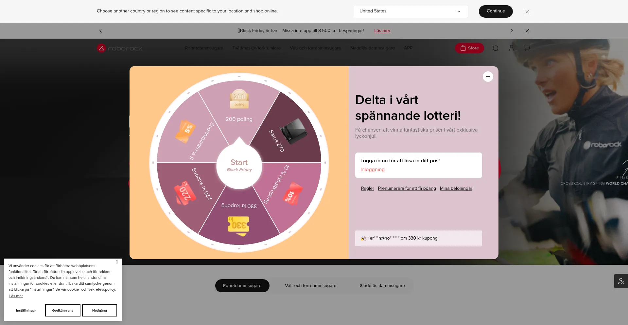Viewport: 628px width, 325px height.
Task: Expand the United States country dropdown
Action: click(x=411, y=11)
